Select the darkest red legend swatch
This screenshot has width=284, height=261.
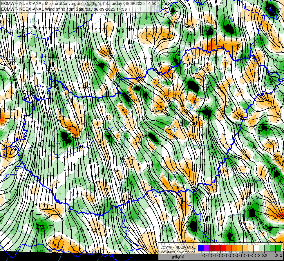[212, 248]
